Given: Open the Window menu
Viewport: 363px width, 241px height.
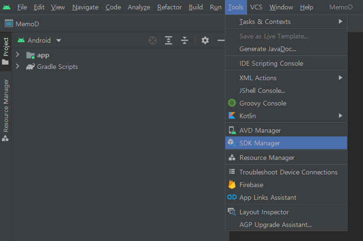Looking at the screenshot, I should 281,8.
